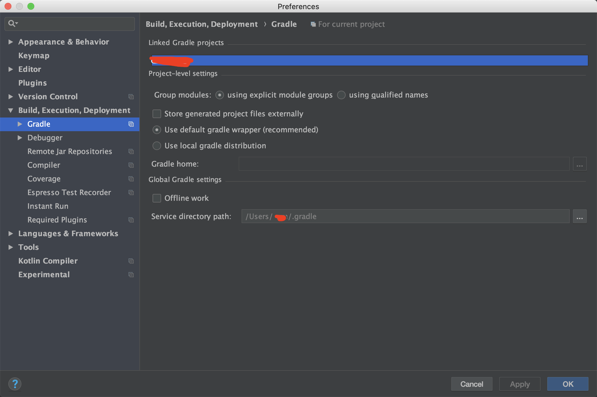Select using qualified names option
This screenshot has width=597, height=397.
(341, 95)
